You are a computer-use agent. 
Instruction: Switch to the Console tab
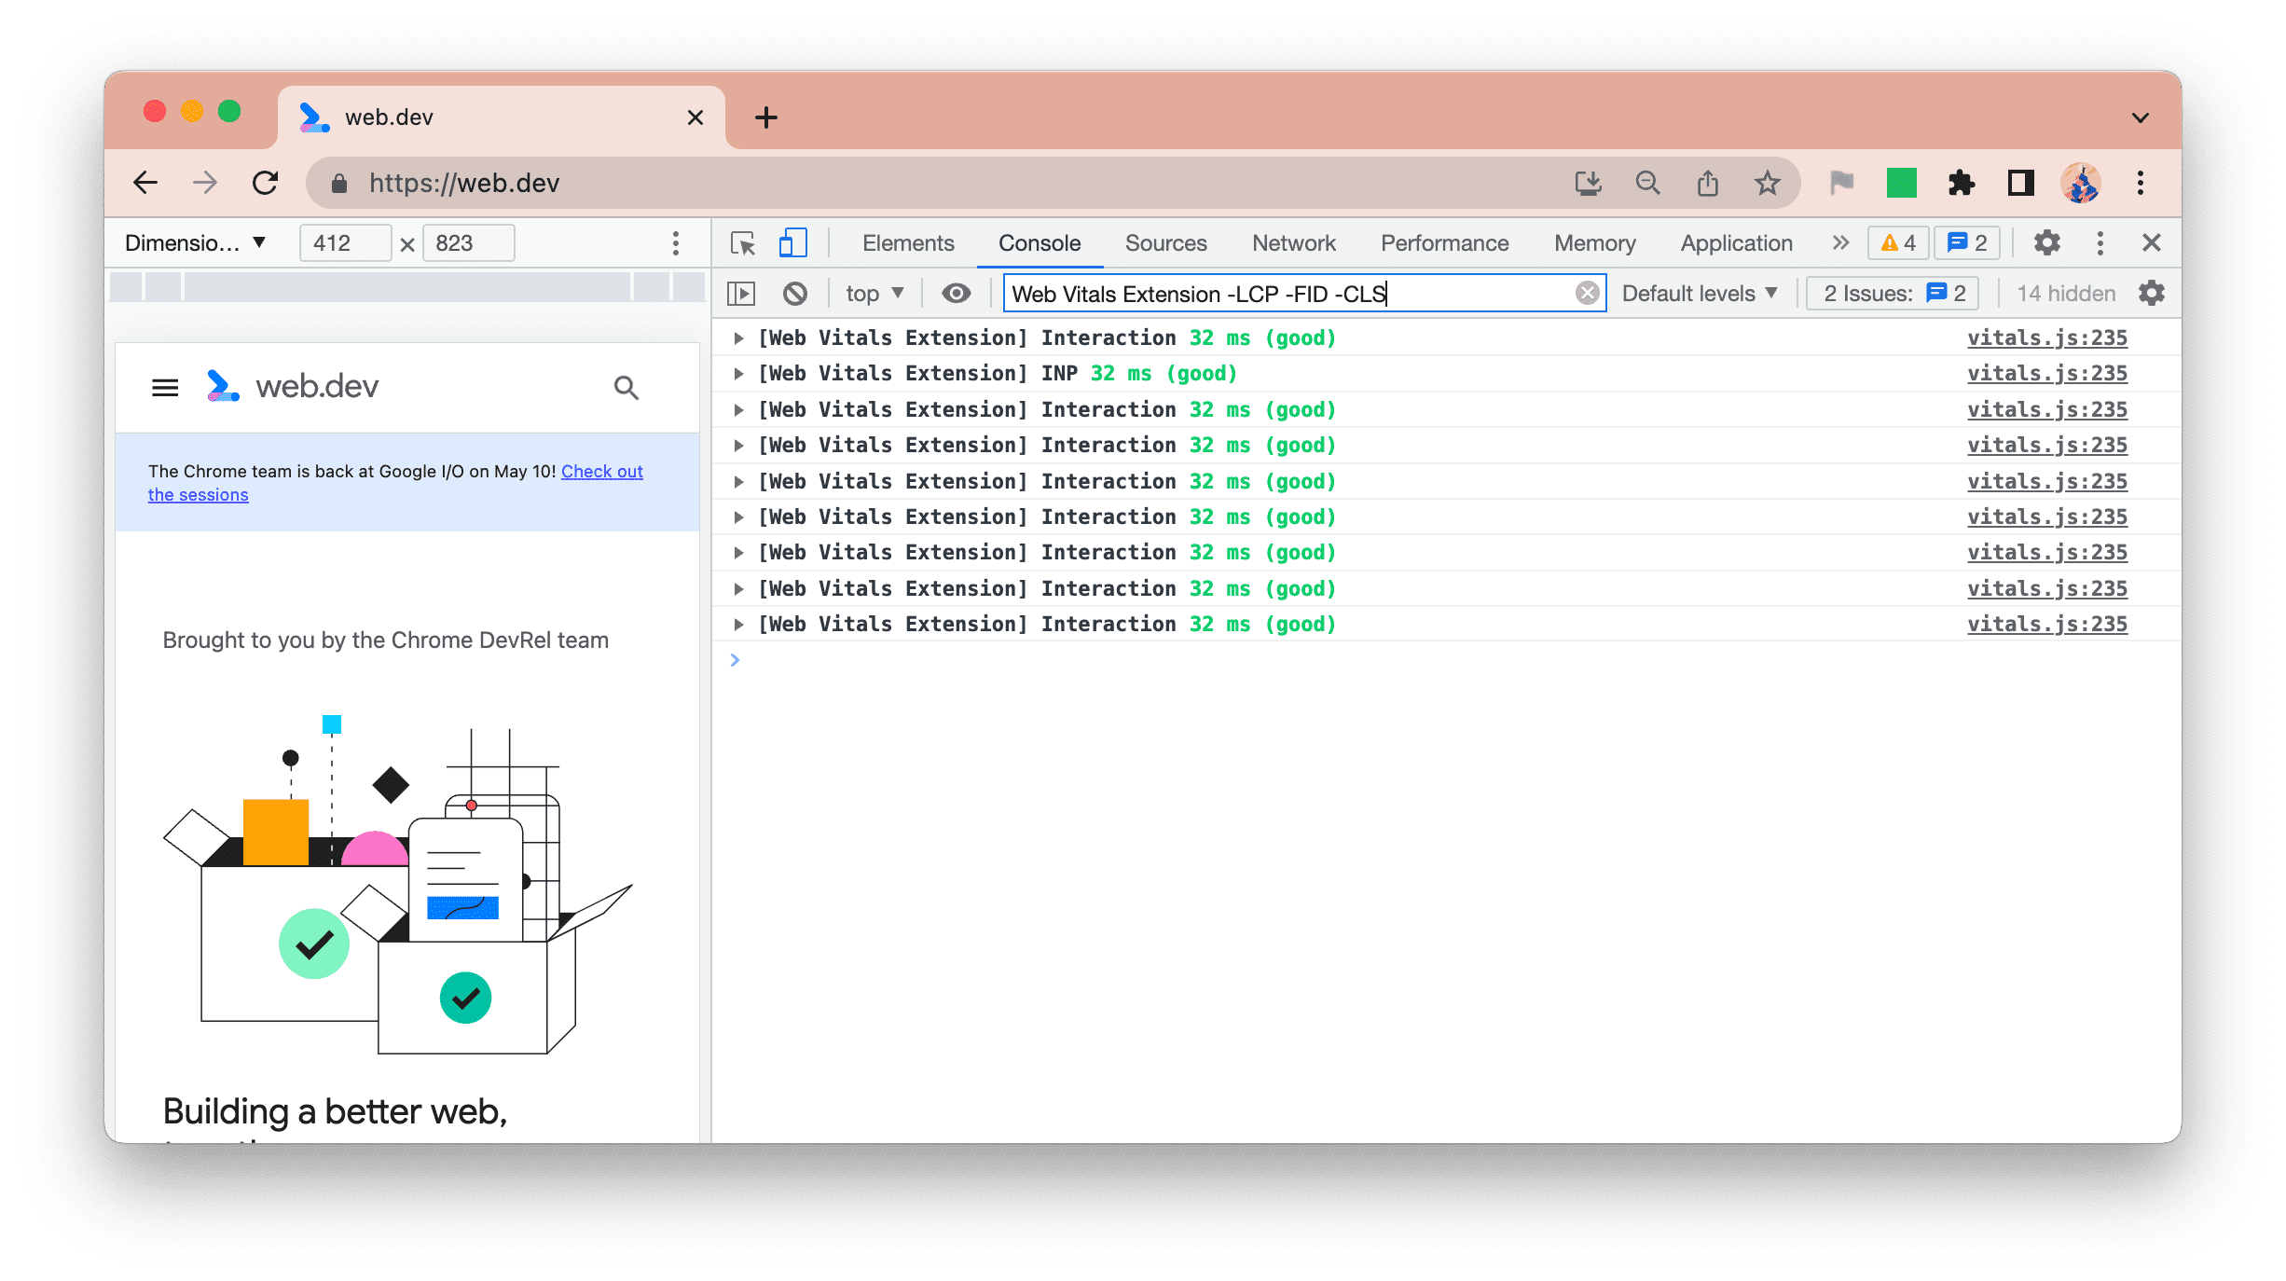click(x=1040, y=241)
